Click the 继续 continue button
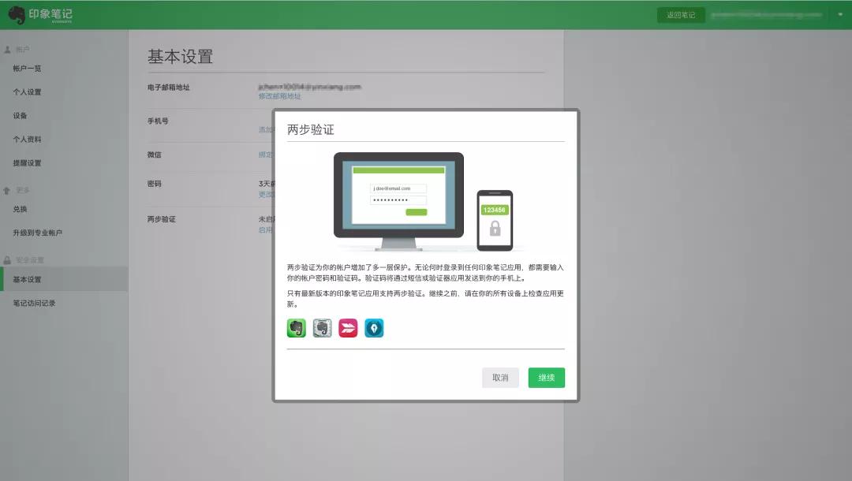The image size is (852, 481). pos(546,377)
